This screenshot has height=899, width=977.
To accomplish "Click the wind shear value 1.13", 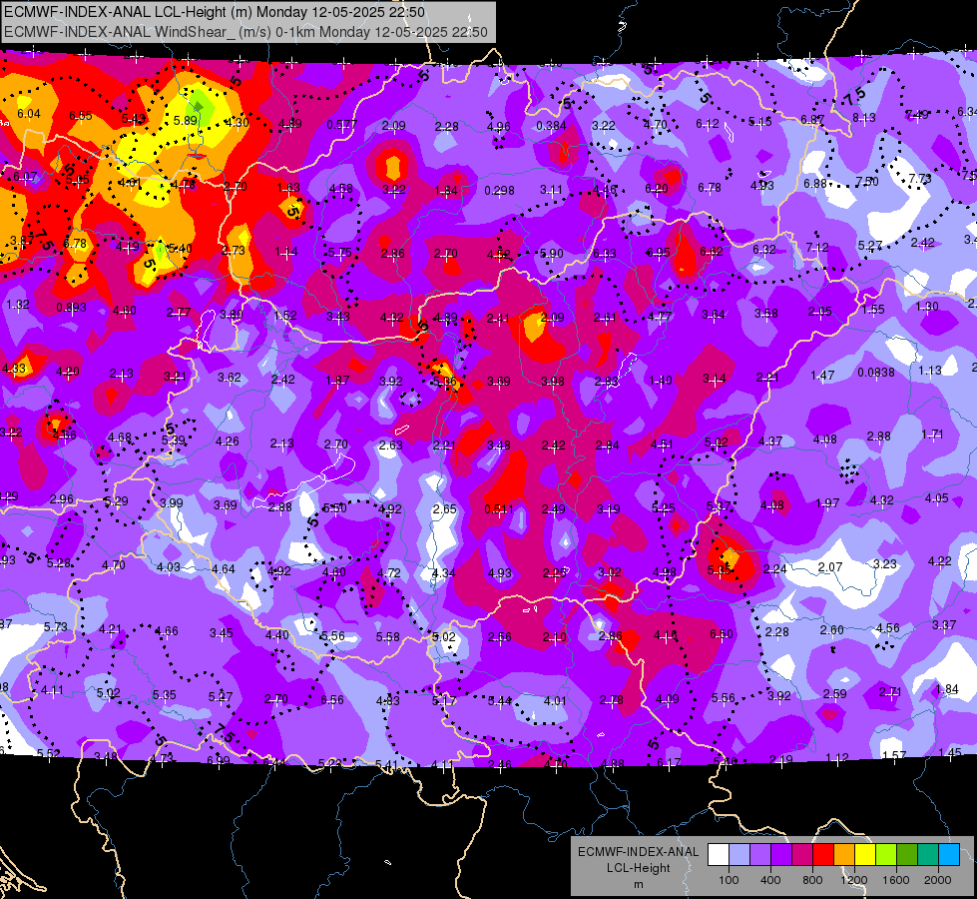I will pyautogui.click(x=930, y=370).
